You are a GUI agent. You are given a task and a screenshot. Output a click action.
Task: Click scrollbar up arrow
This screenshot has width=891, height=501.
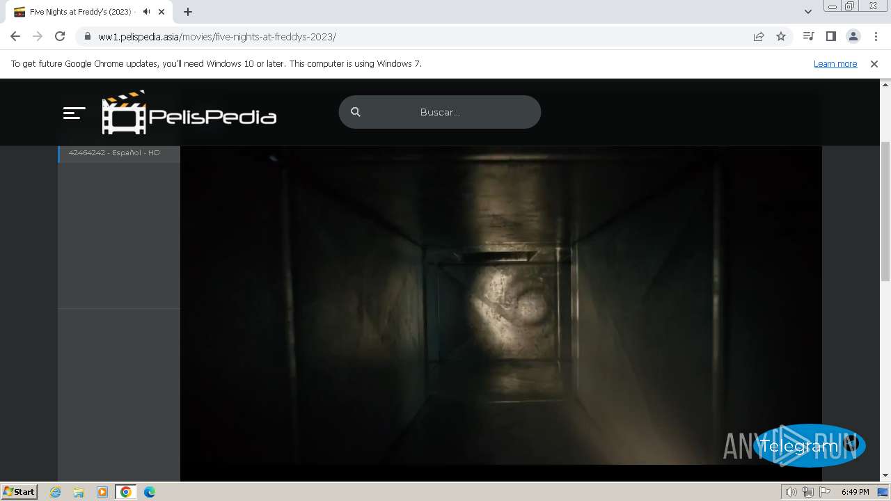tap(885, 84)
